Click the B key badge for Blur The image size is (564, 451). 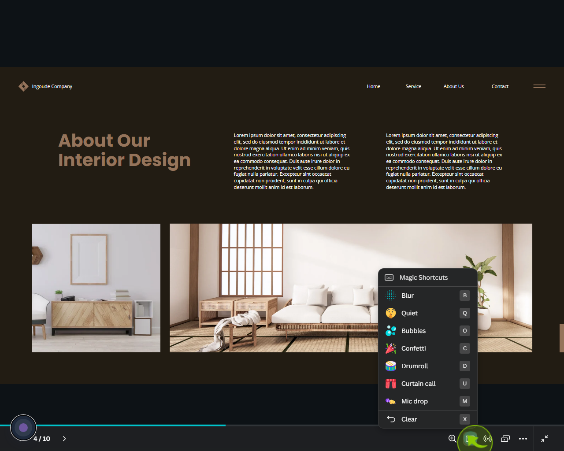coord(465,296)
